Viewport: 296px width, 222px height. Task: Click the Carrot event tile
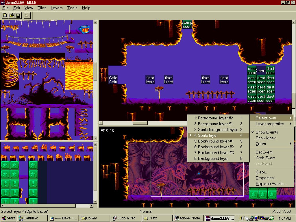(261, 71)
